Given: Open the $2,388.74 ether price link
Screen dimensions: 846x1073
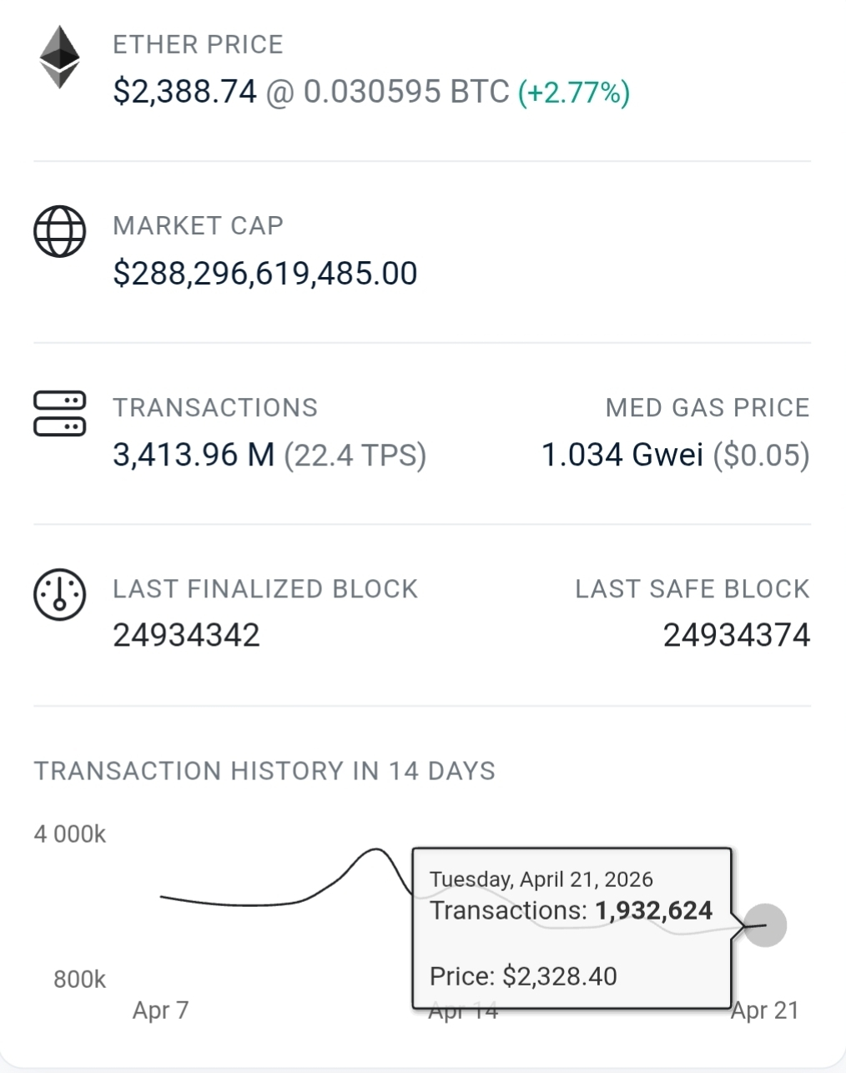Looking at the screenshot, I should click(x=184, y=91).
